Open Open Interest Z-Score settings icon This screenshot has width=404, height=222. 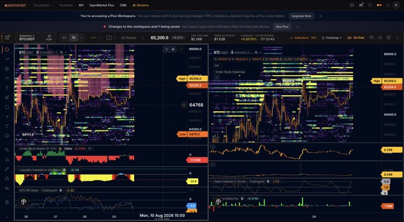[x=268, y=182]
